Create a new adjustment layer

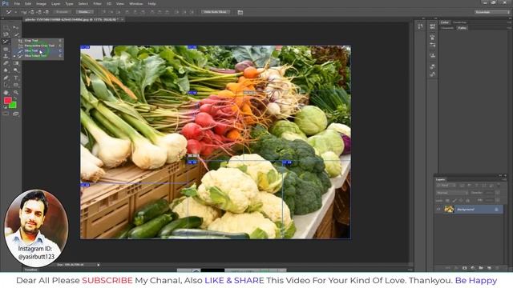tap(473, 268)
